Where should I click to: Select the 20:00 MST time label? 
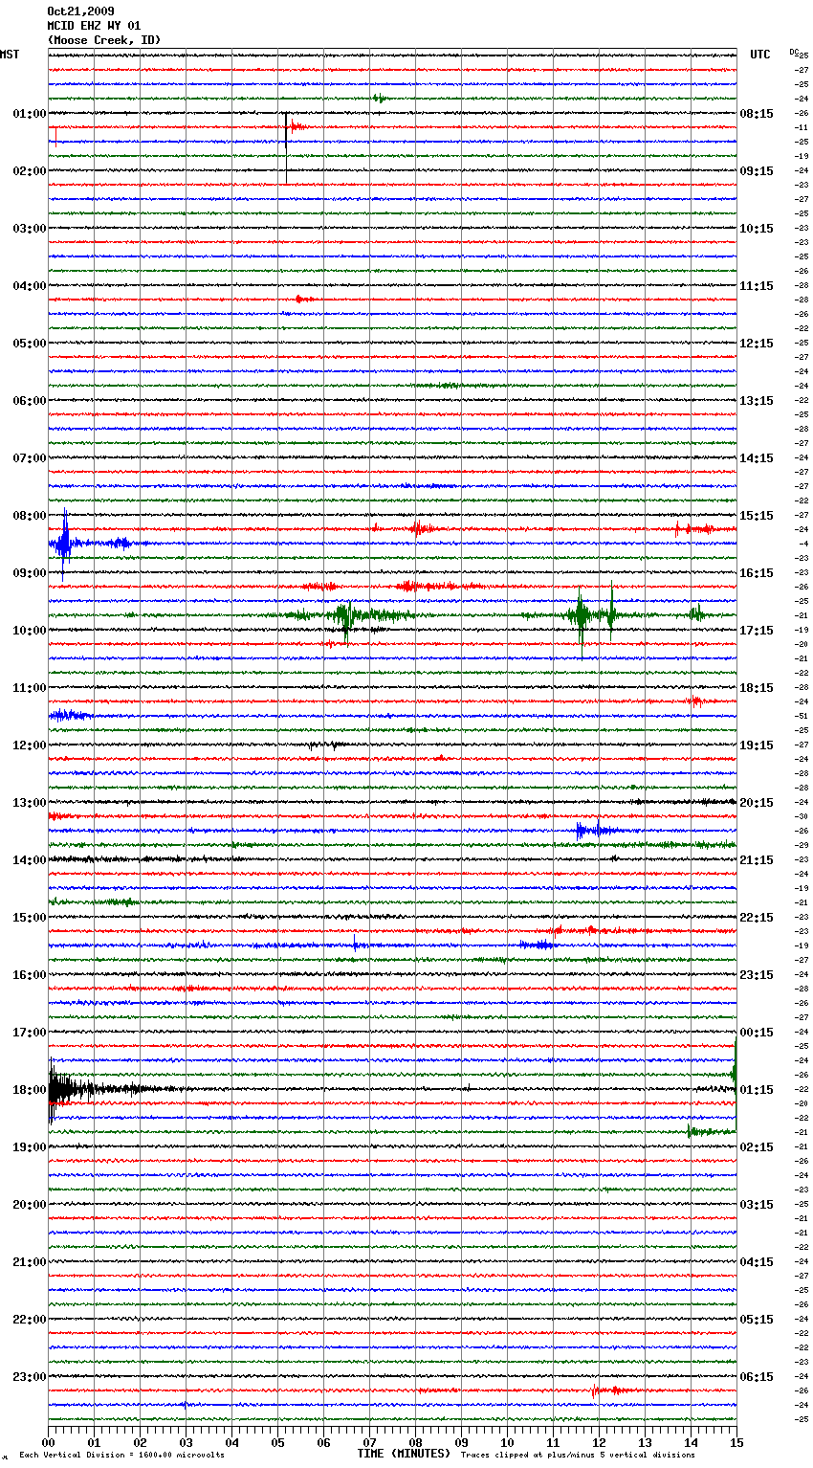(30, 1205)
